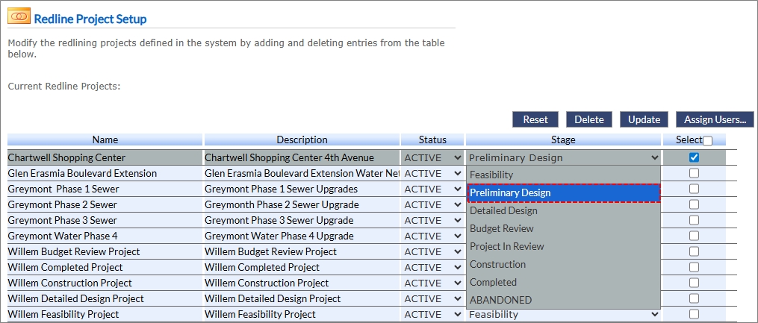Viewport: 758px width, 323px height.
Task: Click the Name column header
Action: coord(105,139)
